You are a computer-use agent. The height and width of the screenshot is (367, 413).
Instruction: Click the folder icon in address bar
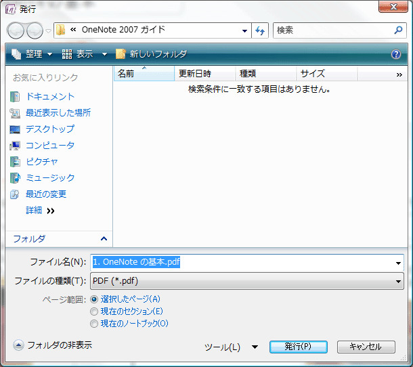(x=60, y=30)
